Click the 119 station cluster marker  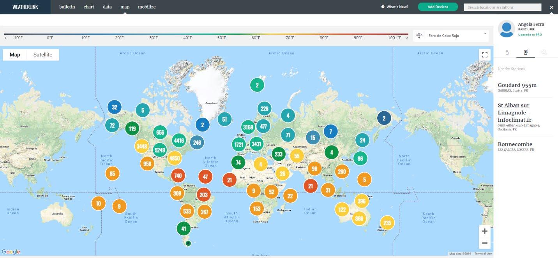(132, 129)
